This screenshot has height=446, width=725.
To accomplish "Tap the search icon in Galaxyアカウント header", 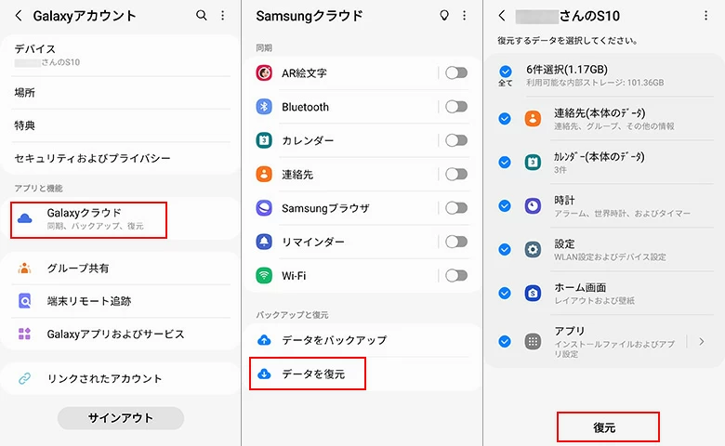I will [x=202, y=16].
